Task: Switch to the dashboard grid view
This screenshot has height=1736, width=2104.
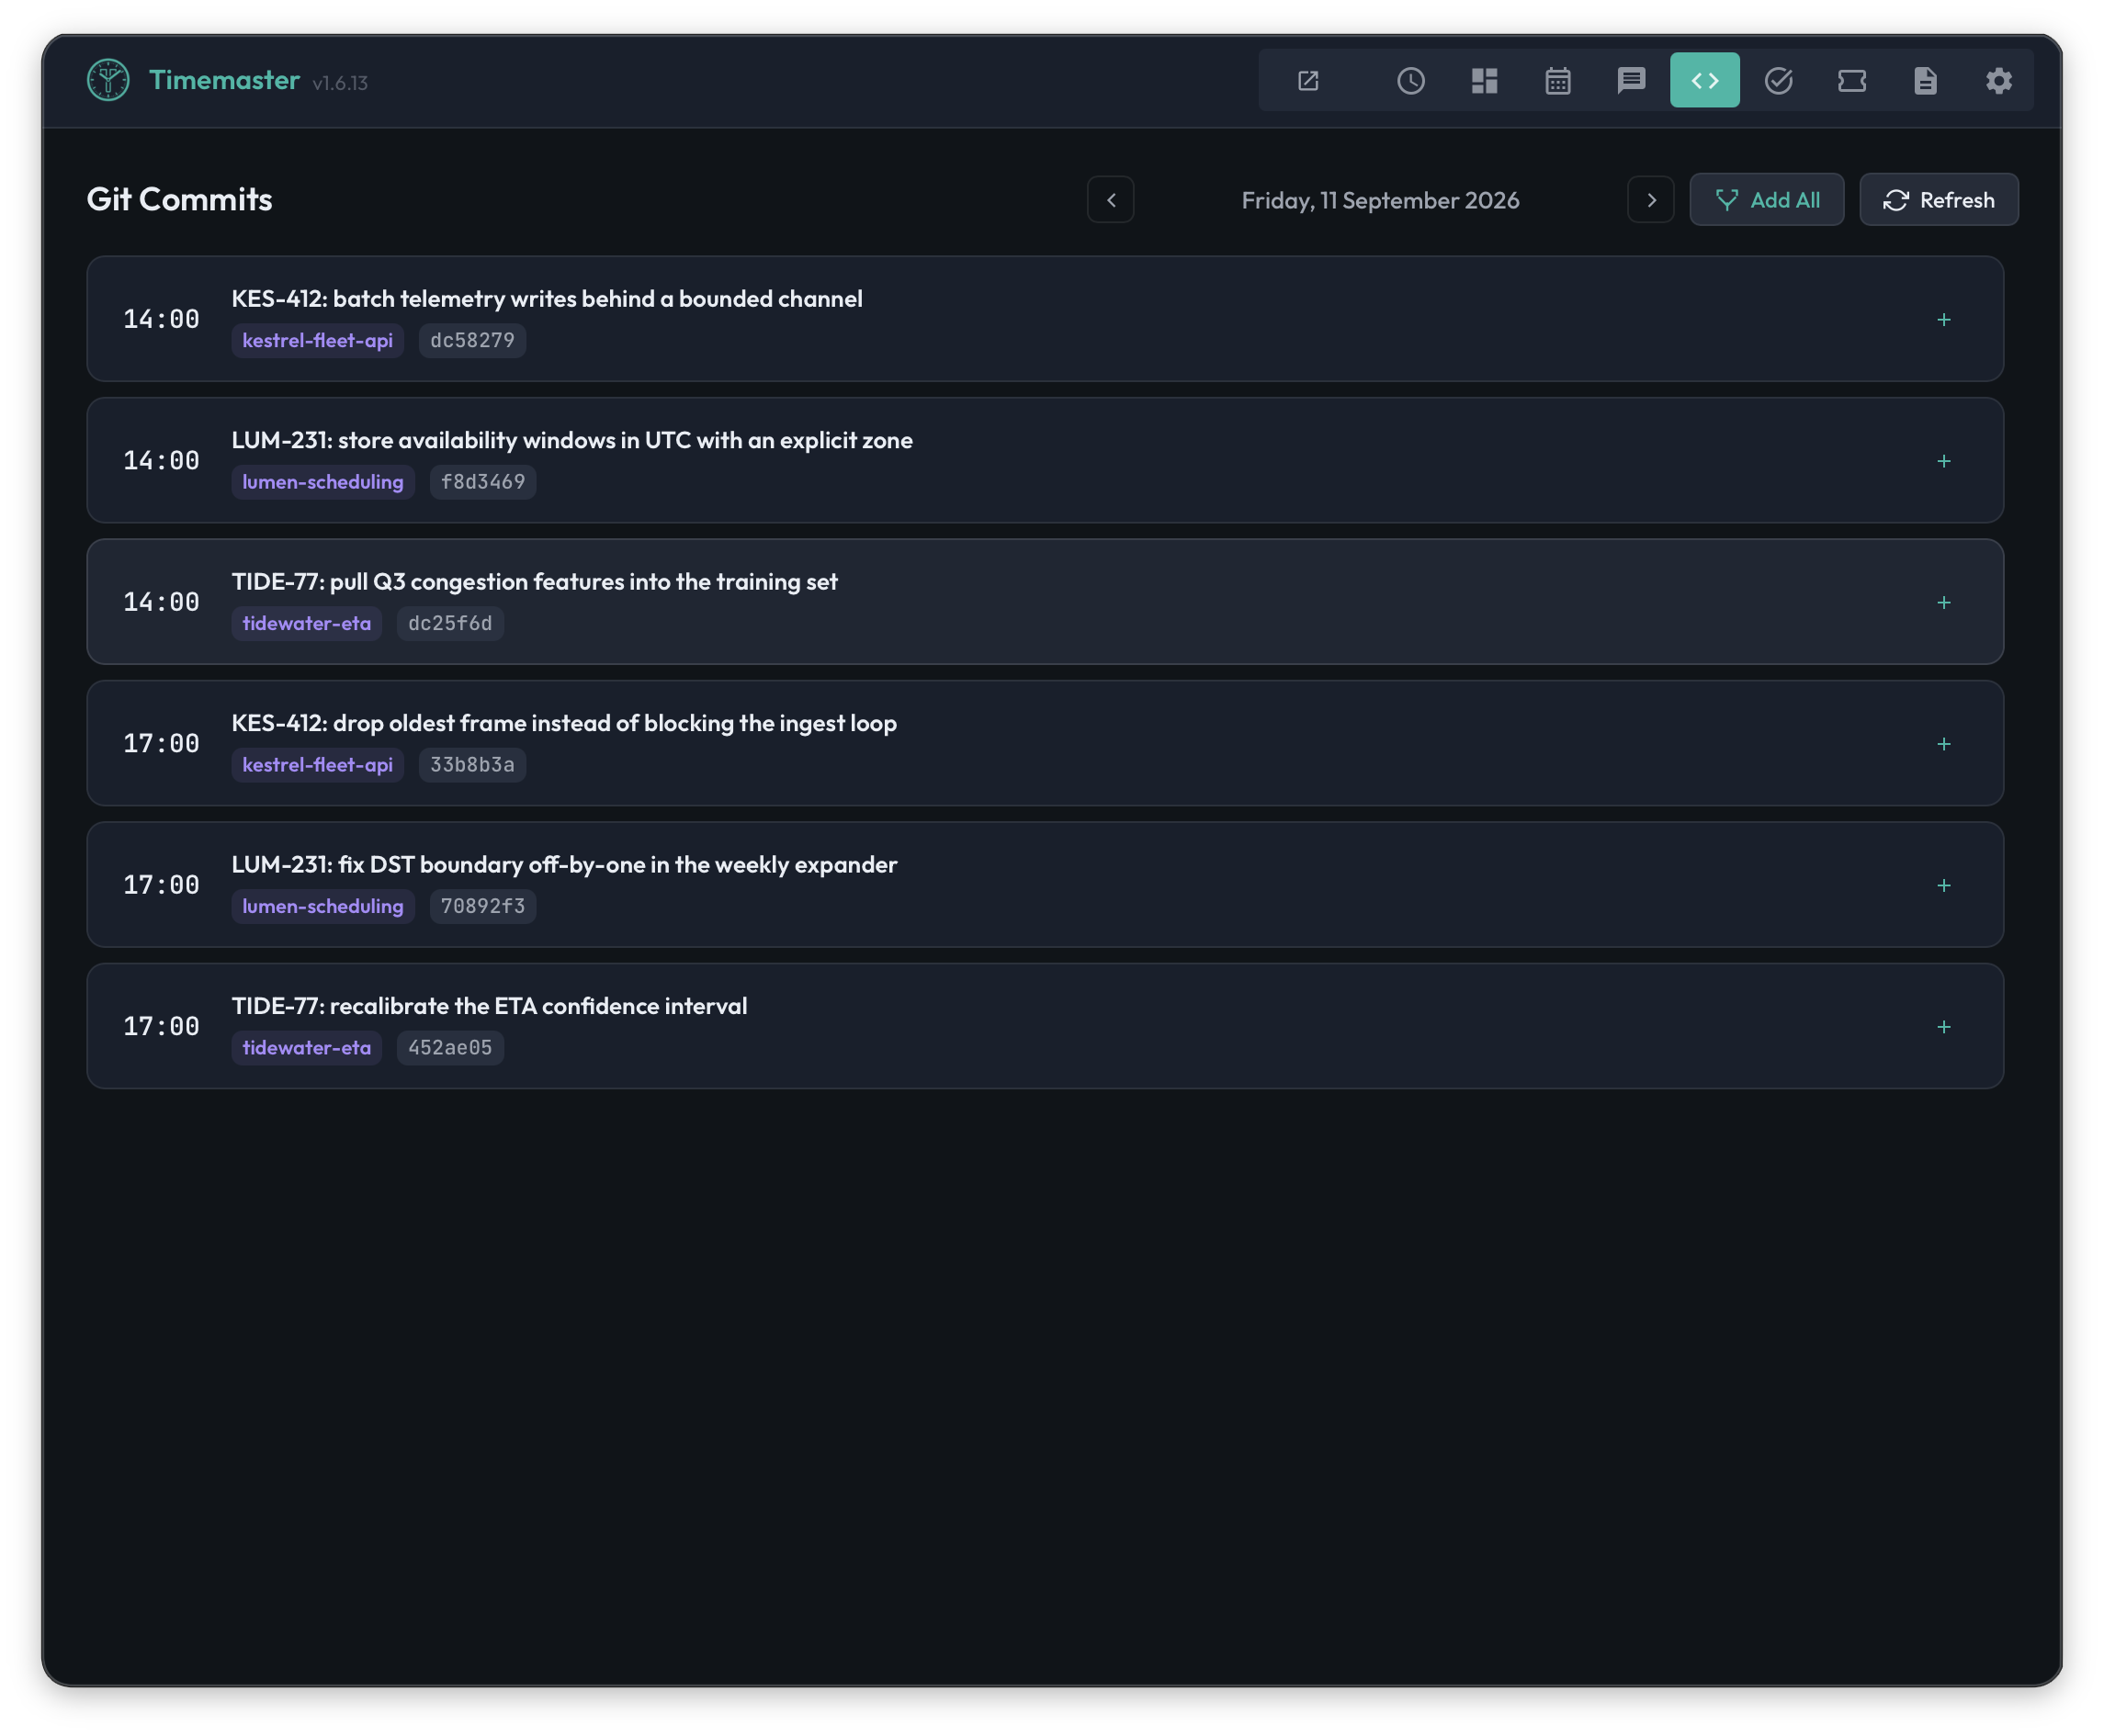Action: [1484, 81]
